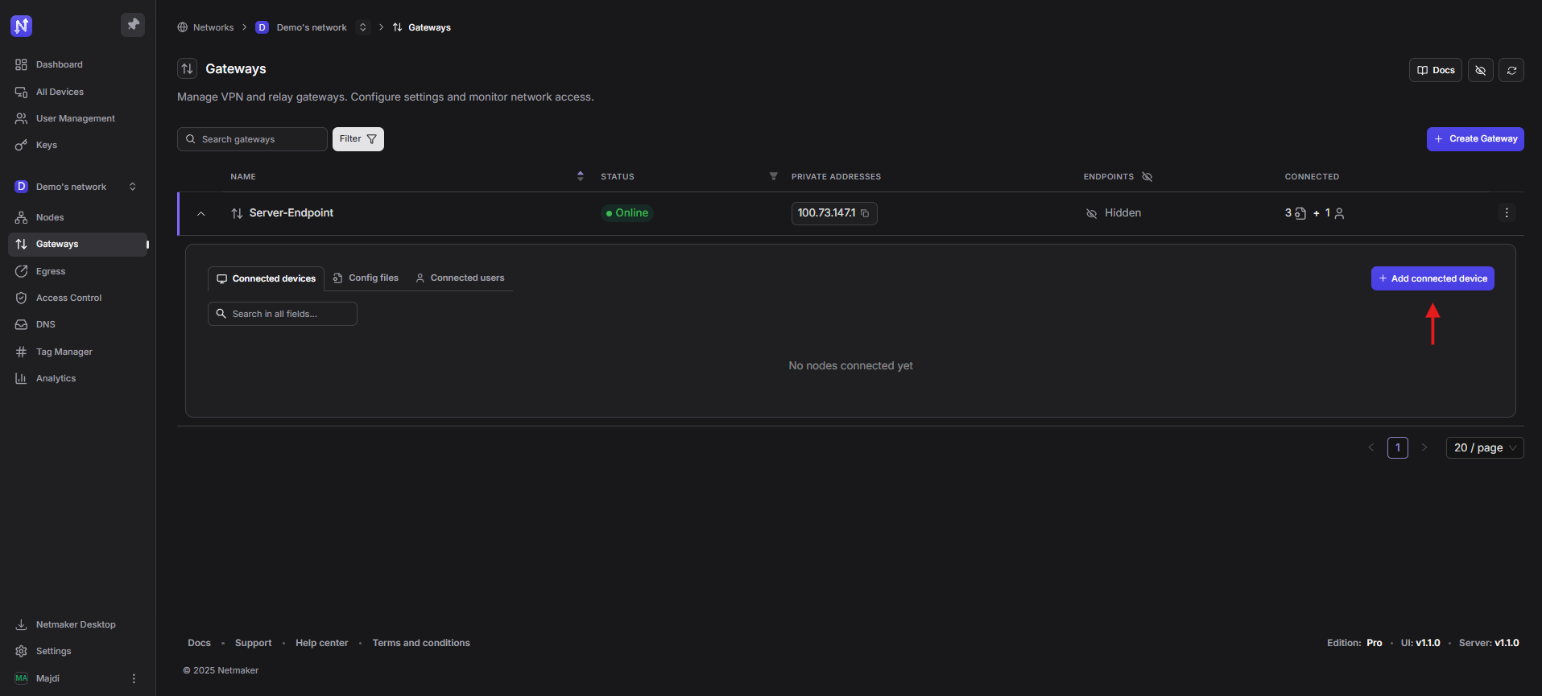Open the Majdi user options menu

coord(134,678)
